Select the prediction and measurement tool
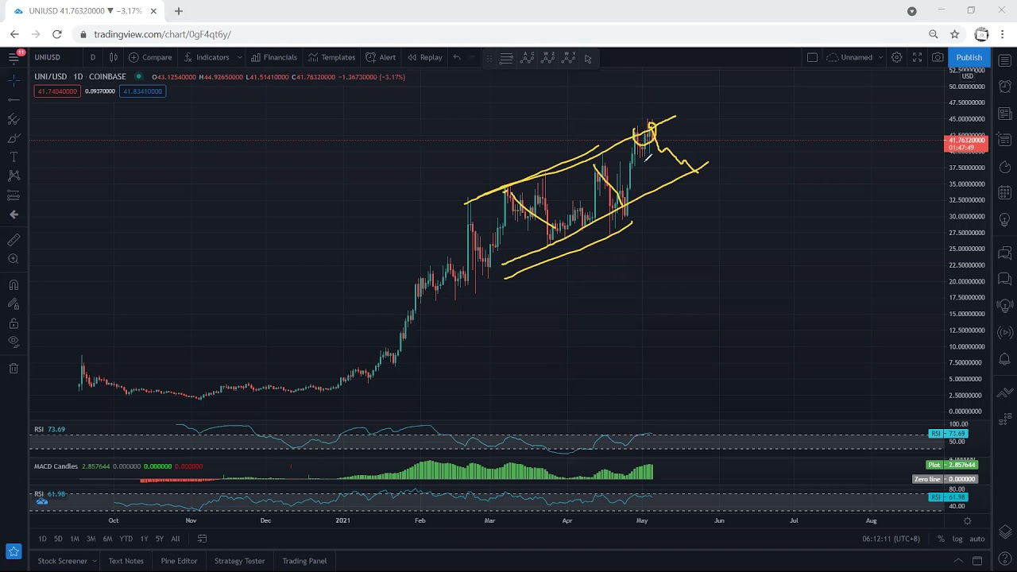Screen dimensions: 1017x572 tap(14, 195)
